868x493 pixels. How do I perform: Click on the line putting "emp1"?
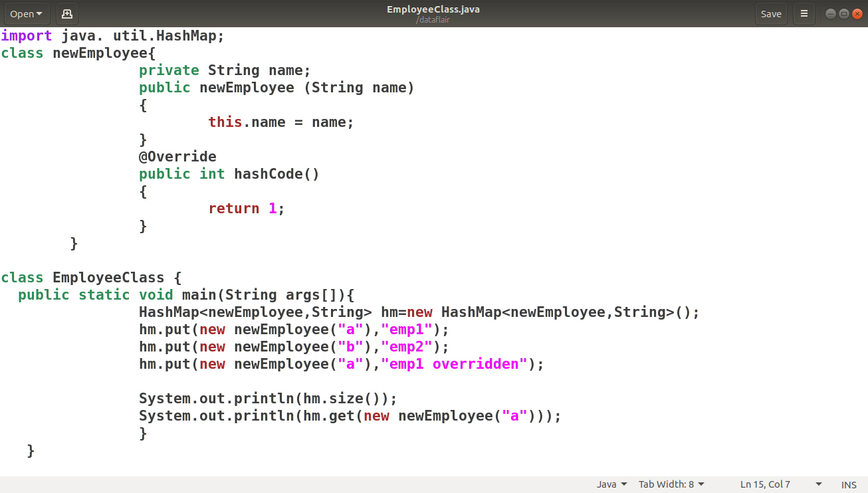pos(294,330)
